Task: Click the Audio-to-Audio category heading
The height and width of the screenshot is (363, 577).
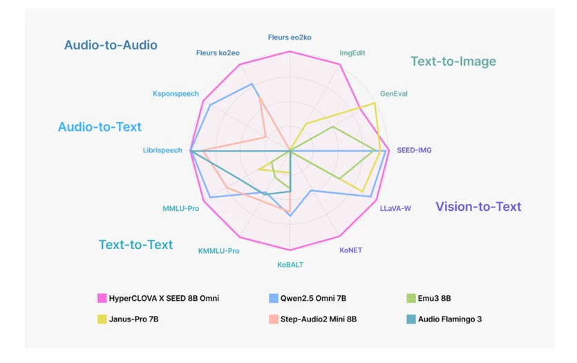Action: [x=111, y=45]
